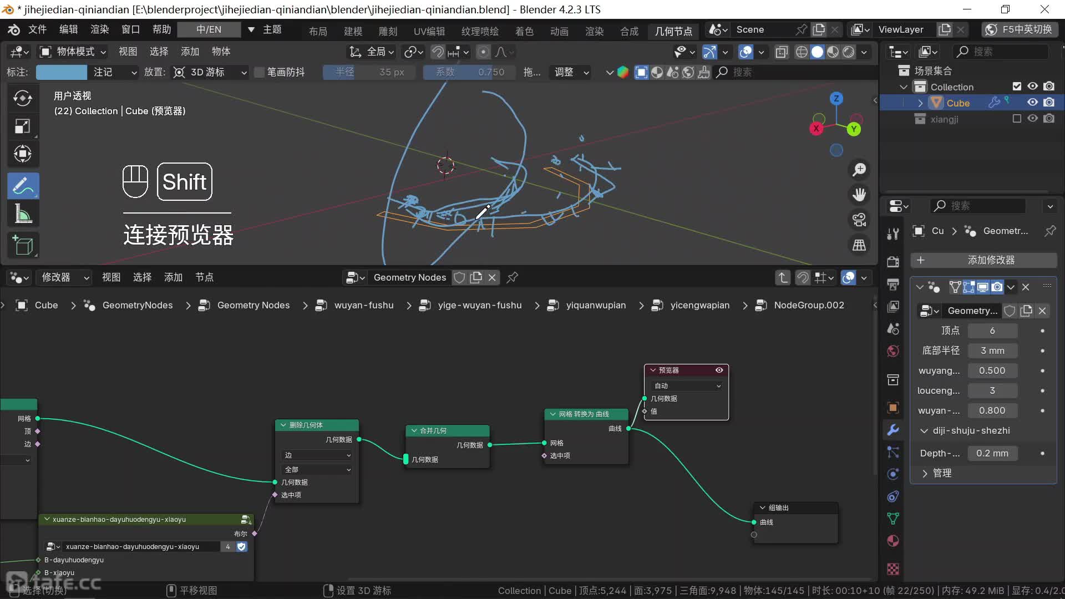
Task: Hide the Cube object with eye icon
Action: [x=1032, y=103]
